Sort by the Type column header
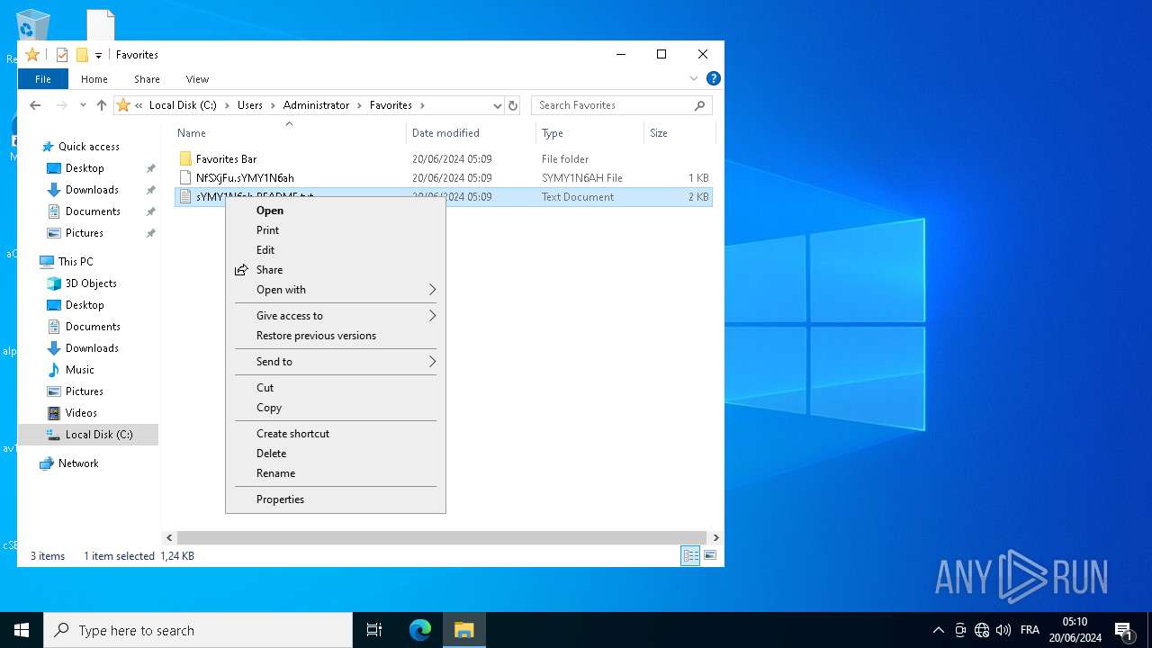The height and width of the screenshot is (648, 1152). pyautogui.click(x=589, y=133)
